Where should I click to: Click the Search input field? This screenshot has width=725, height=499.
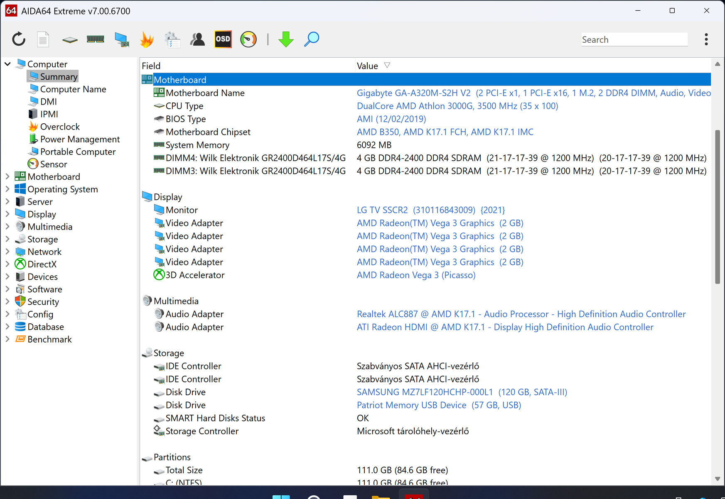(634, 39)
